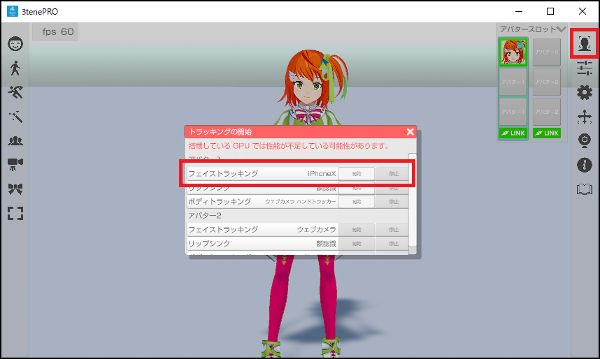
Task: Stop アバター2 リップシンク with 停止
Action: click(392, 244)
